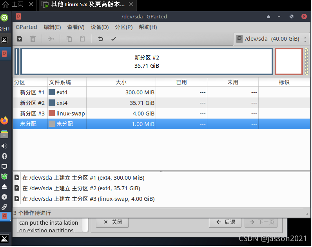Image resolution: width=312 pixels, height=247 pixels.
Task: Apply all operations with the checkmark
Action: click(114, 39)
